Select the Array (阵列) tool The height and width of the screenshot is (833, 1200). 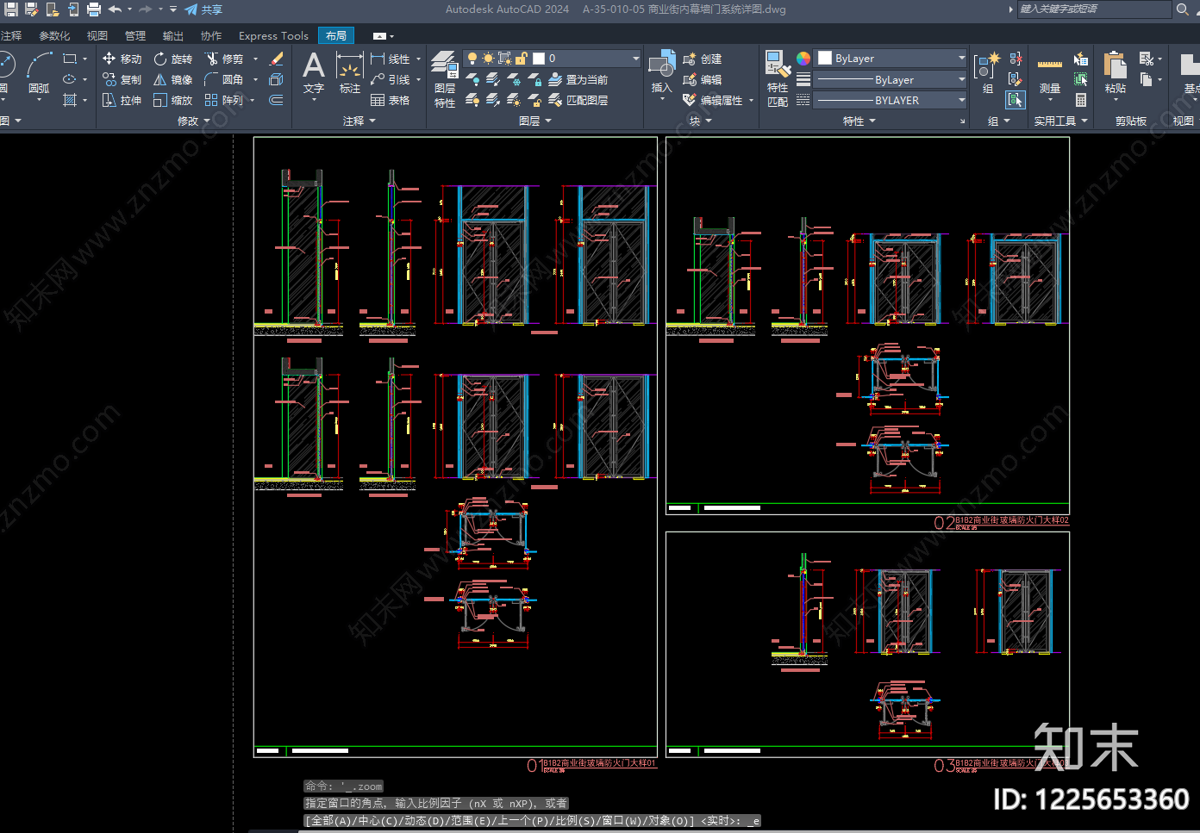pos(224,100)
